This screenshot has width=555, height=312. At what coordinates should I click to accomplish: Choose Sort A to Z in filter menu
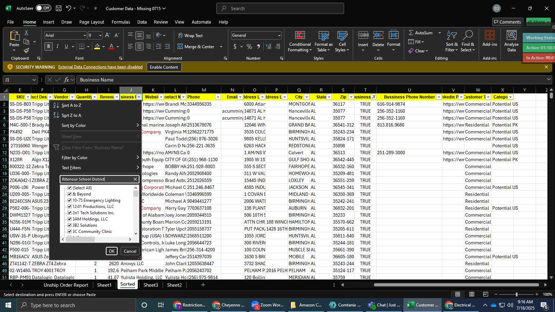click(71, 105)
